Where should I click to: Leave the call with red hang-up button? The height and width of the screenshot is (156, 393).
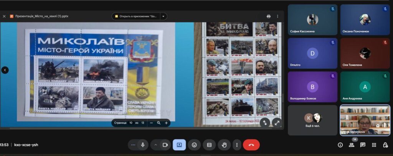(x=251, y=145)
